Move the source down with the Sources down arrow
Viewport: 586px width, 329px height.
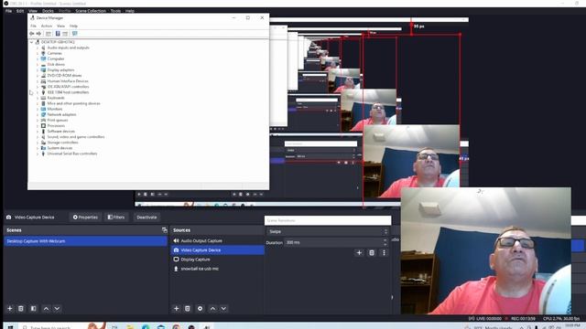[x=223, y=309]
